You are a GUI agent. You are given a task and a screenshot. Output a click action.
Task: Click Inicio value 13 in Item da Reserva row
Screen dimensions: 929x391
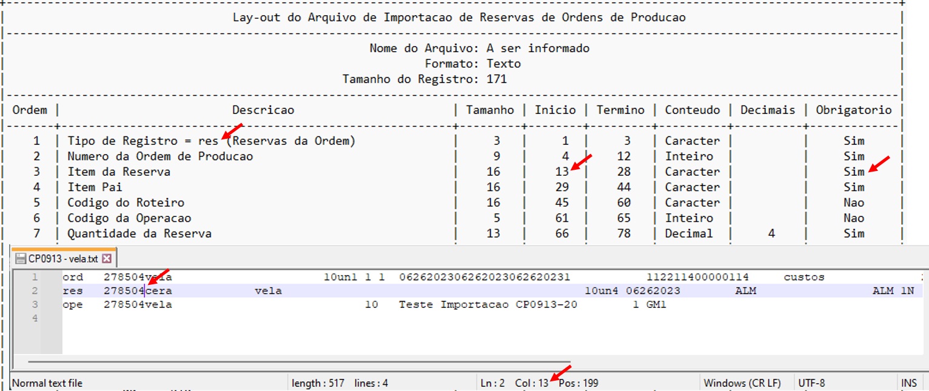562,172
